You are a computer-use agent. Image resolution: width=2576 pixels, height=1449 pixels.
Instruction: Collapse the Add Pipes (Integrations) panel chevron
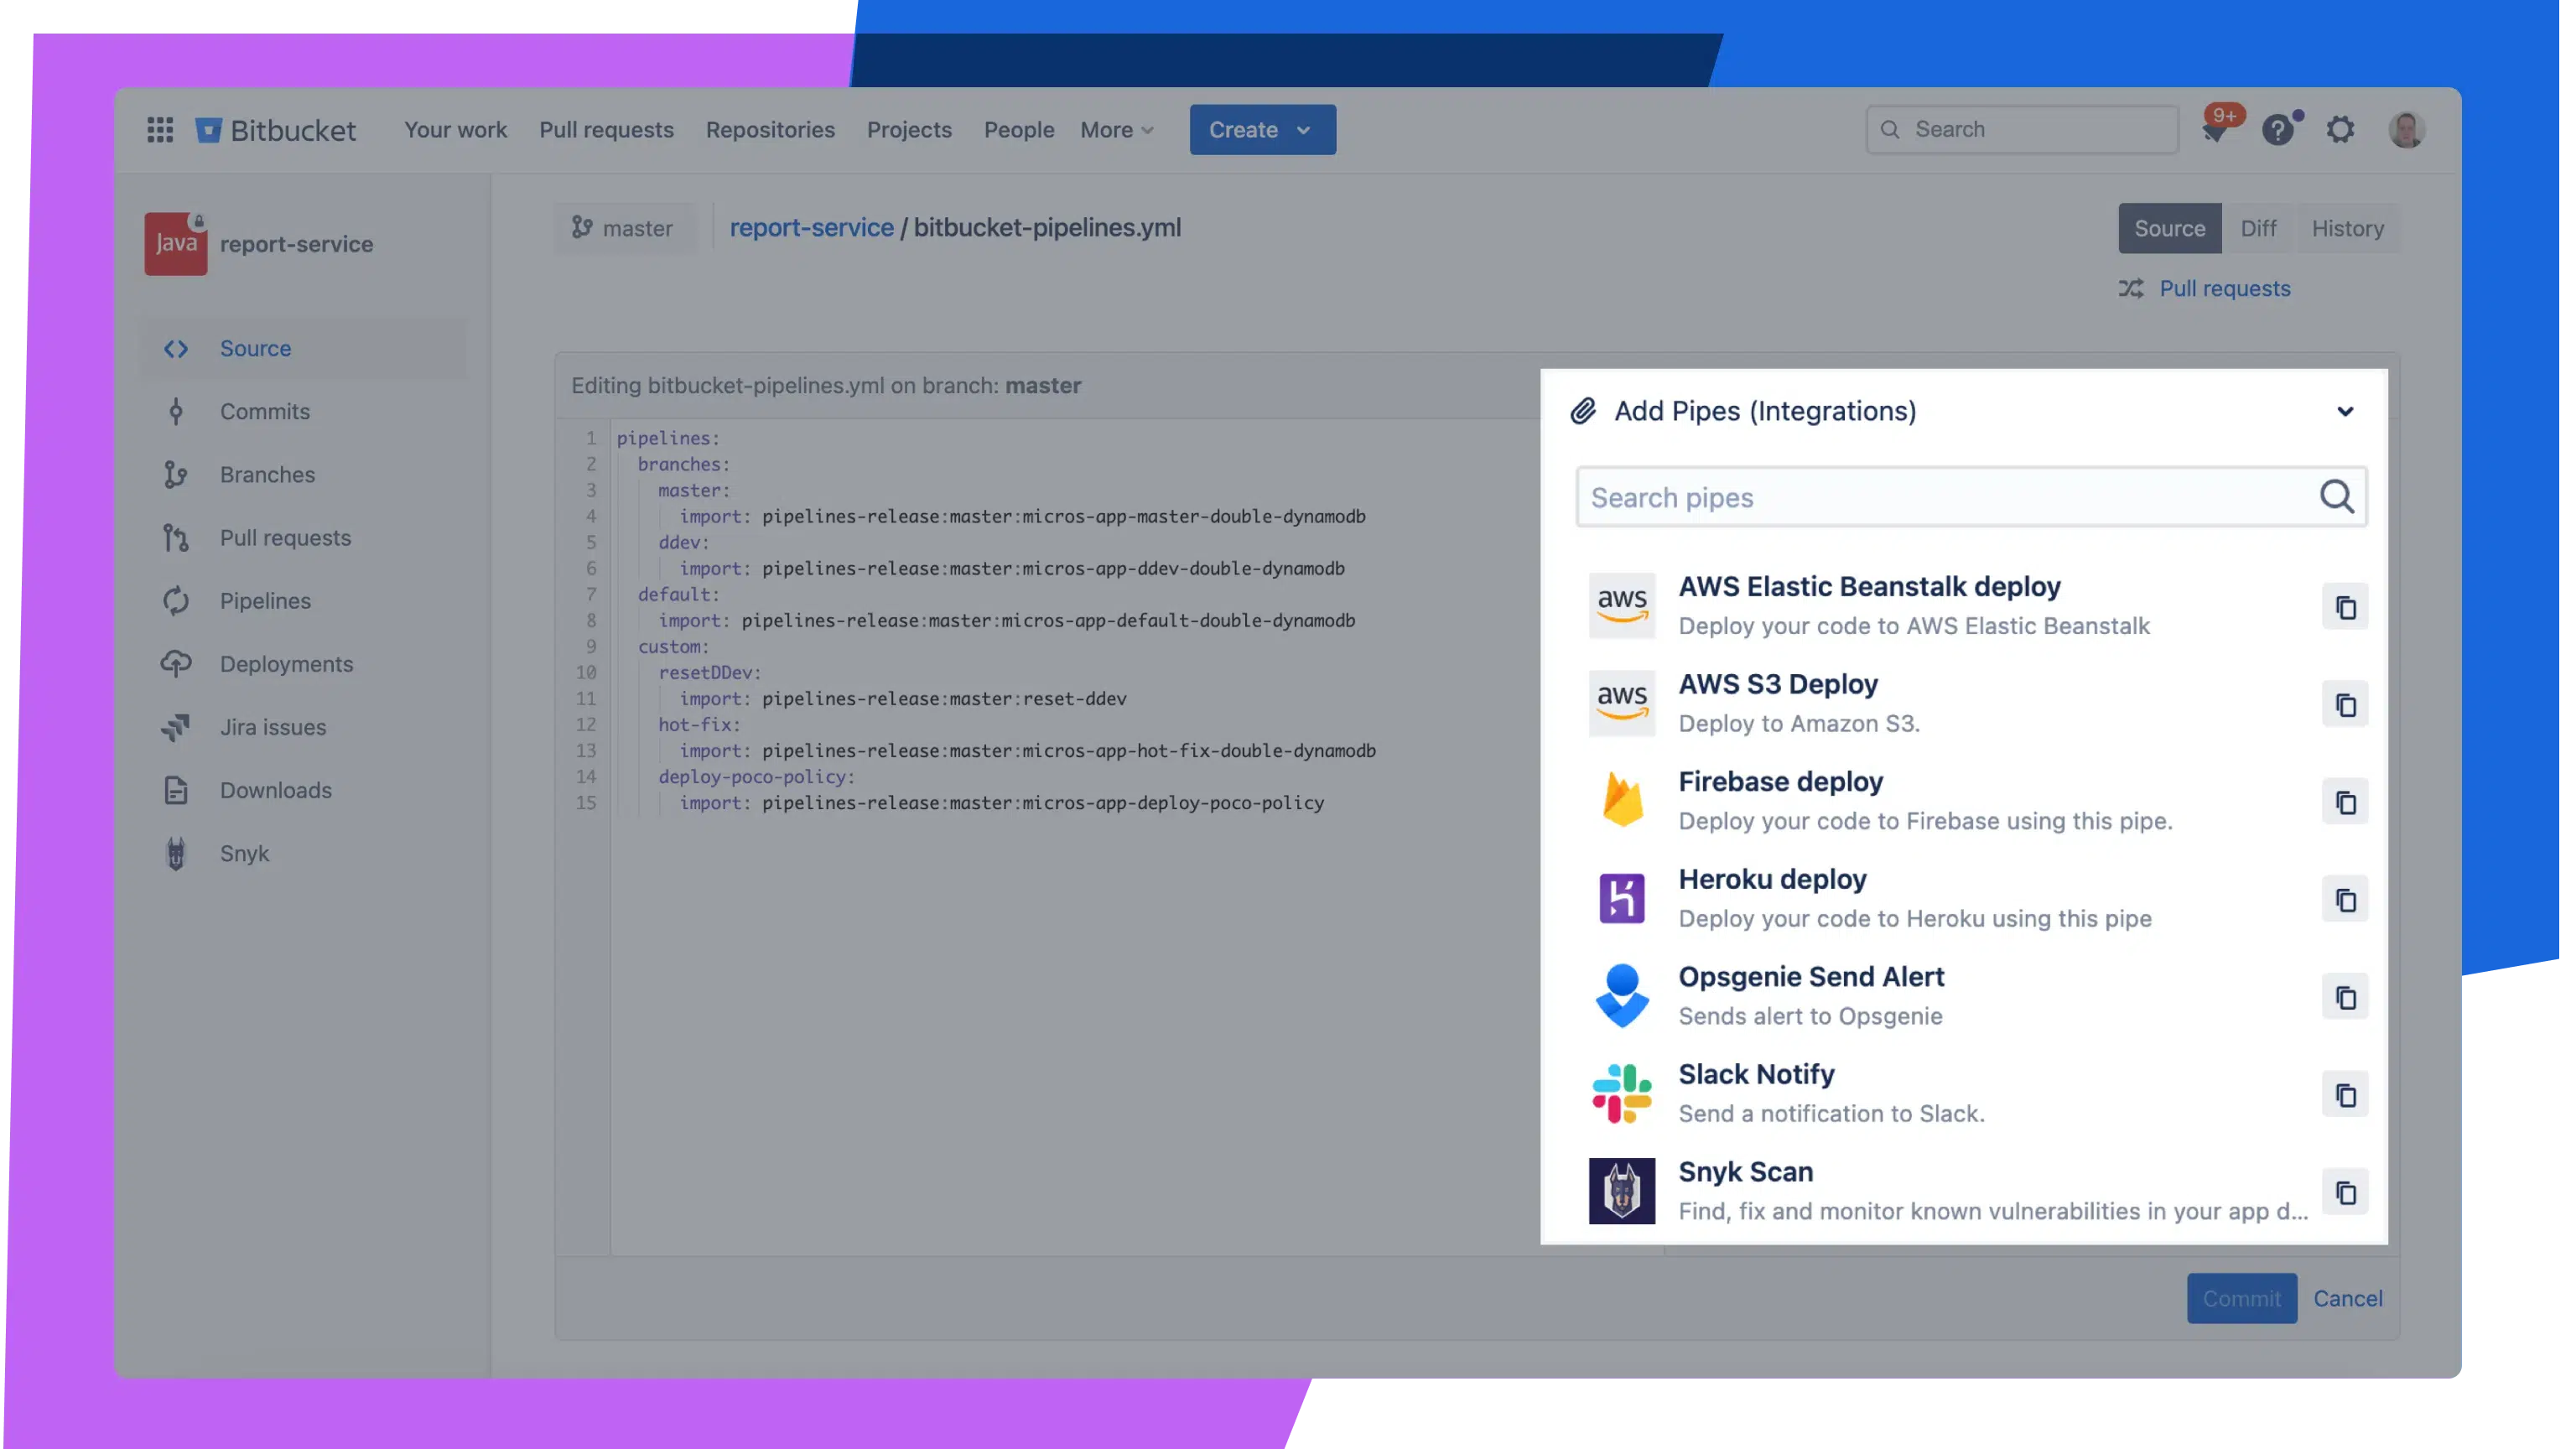tap(2345, 411)
